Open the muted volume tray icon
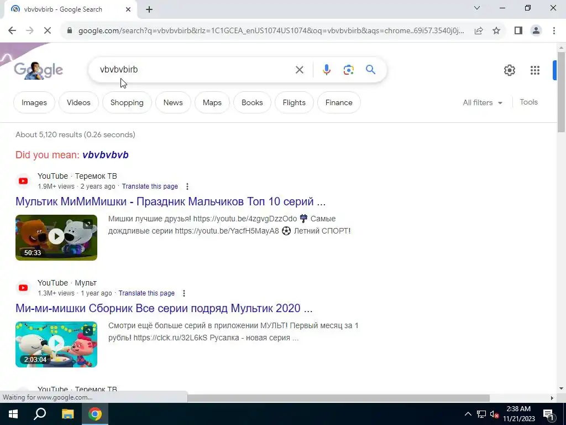 pos(495,414)
